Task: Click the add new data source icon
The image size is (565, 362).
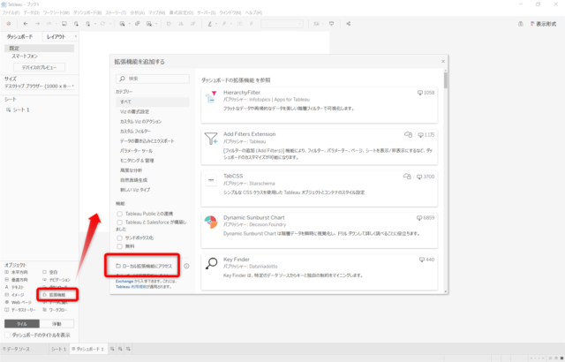Action: tap(76, 24)
